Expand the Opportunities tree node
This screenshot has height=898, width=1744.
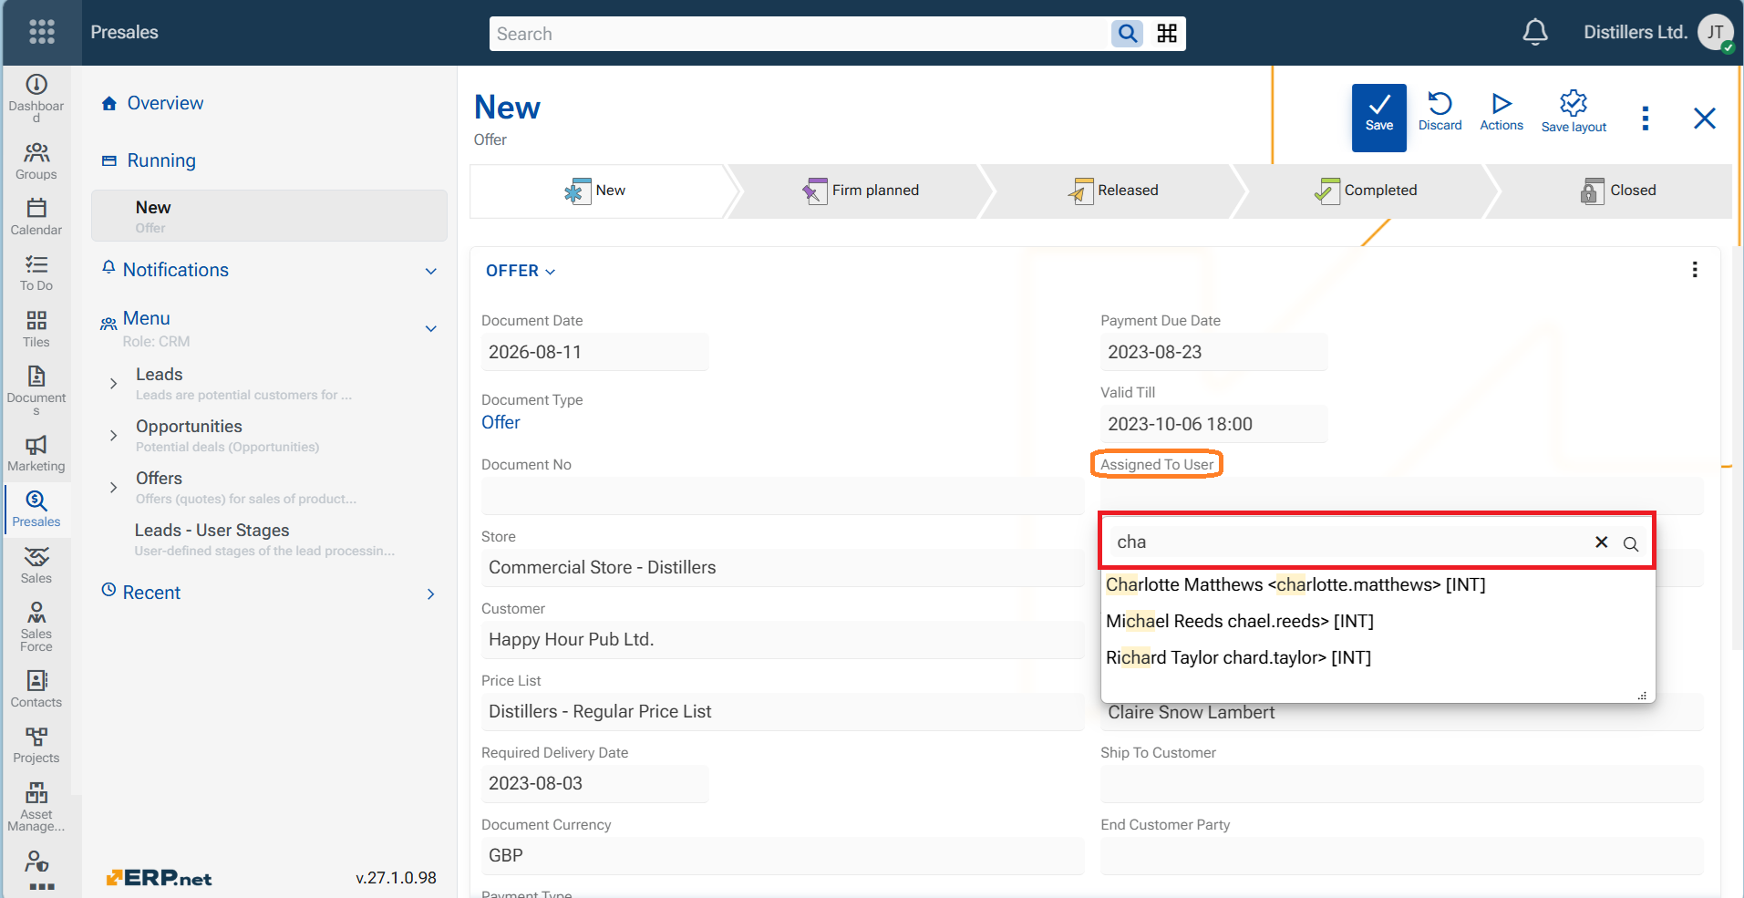(113, 436)
